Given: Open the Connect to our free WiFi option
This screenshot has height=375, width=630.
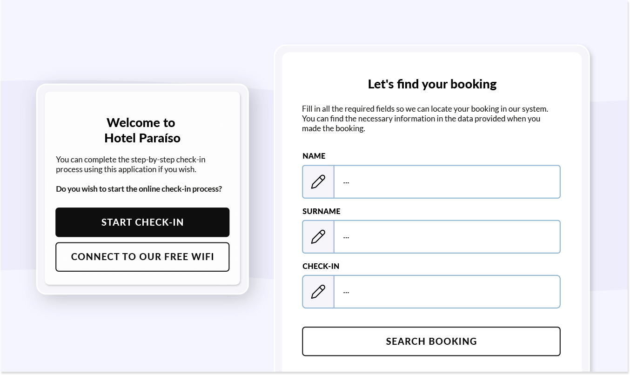Looking at the screenshot, I should (142, 257).
